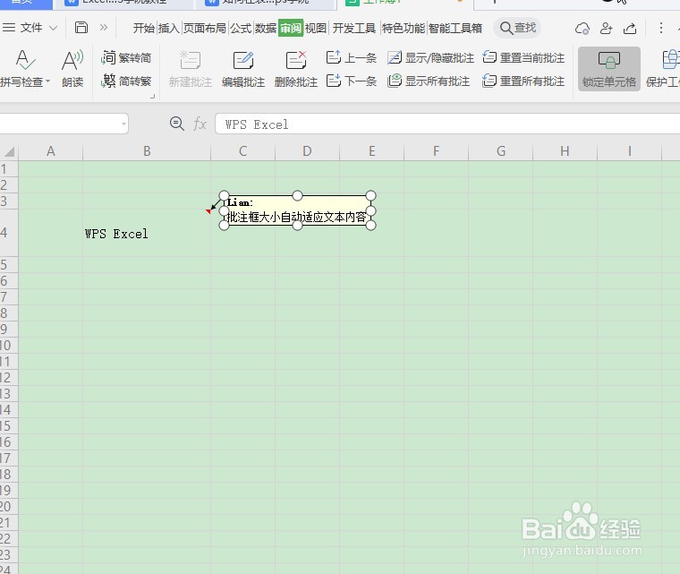Switch to the 视图 tab
The image size is (680, 574).
tap(316, 29)
